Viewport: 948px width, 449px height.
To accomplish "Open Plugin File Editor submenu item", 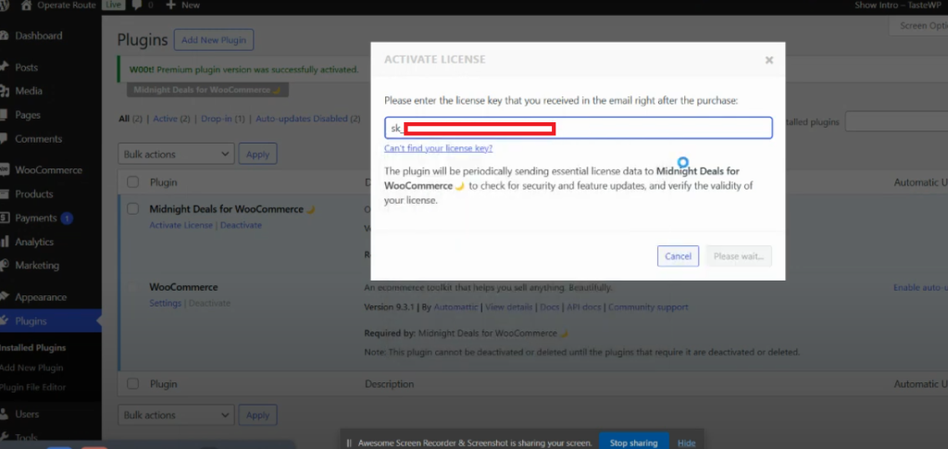I will 33,387.
